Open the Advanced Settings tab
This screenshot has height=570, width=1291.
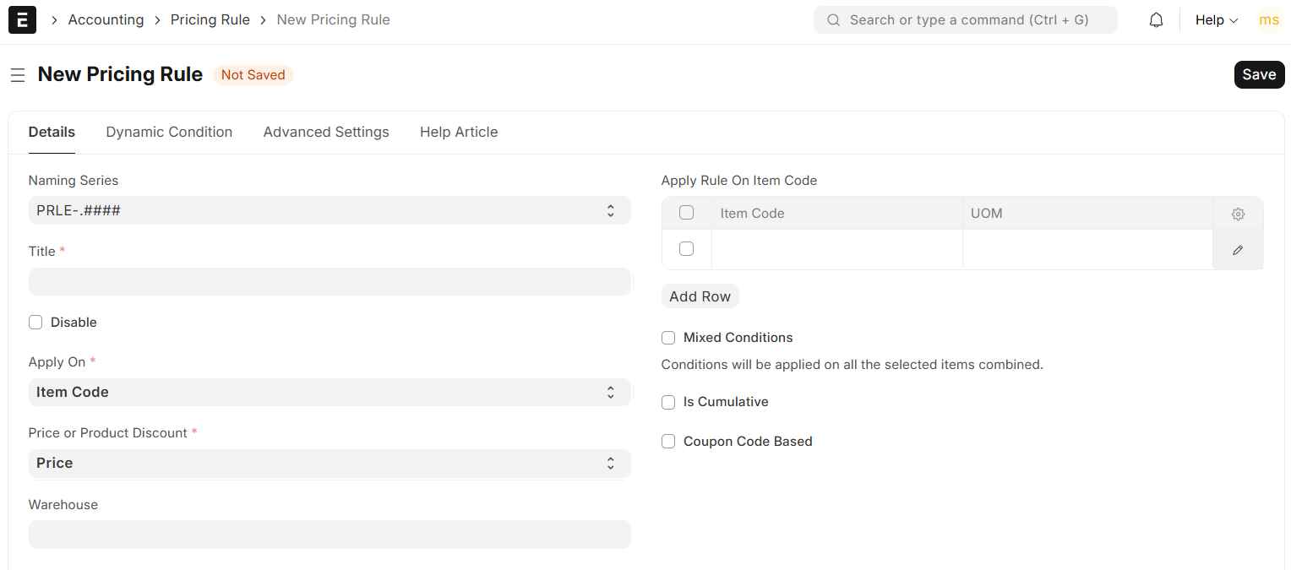point(326,132)
